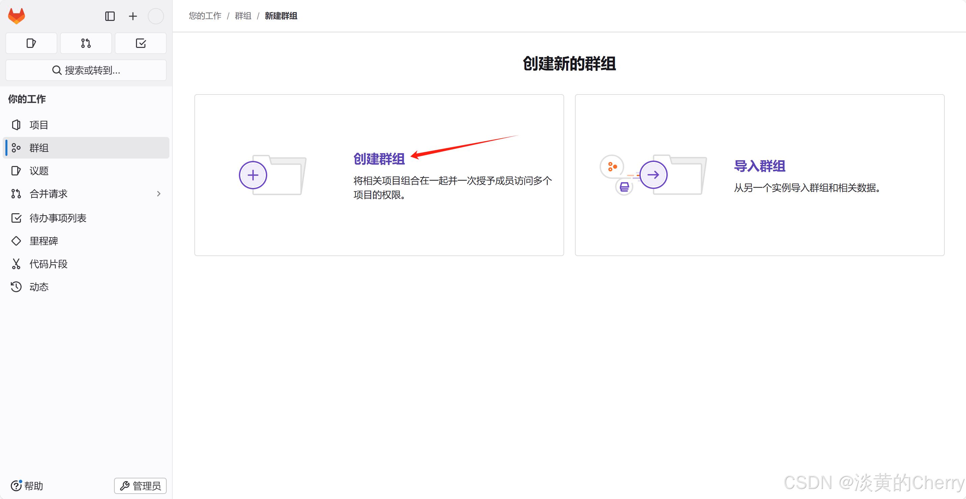The image size is (966, 499).
Task: Click the 群组 icon in sidebar
Action: [16, 148]
